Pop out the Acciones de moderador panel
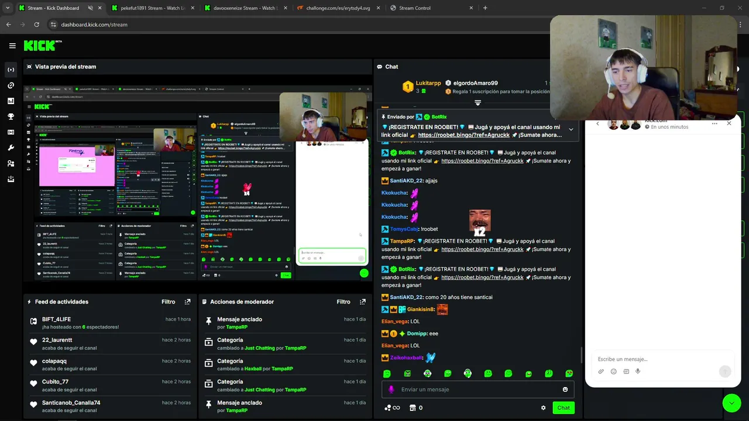 [x=363, y=302]
